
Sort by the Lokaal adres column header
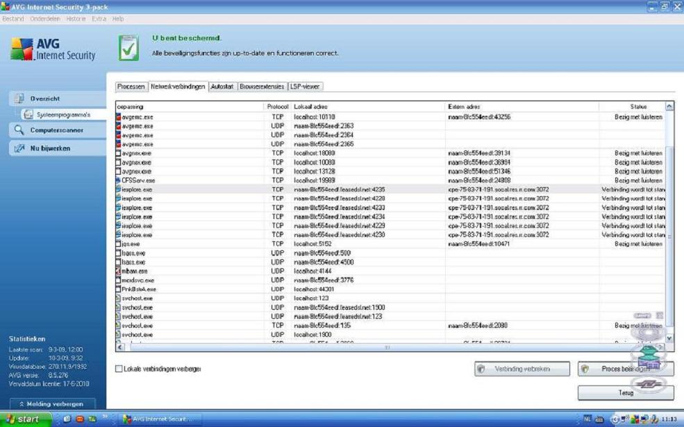(368, 107)
